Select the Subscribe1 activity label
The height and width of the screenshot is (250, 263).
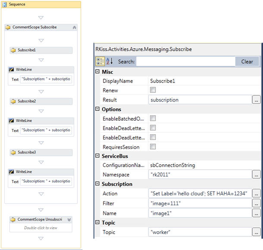pos(27,50)
